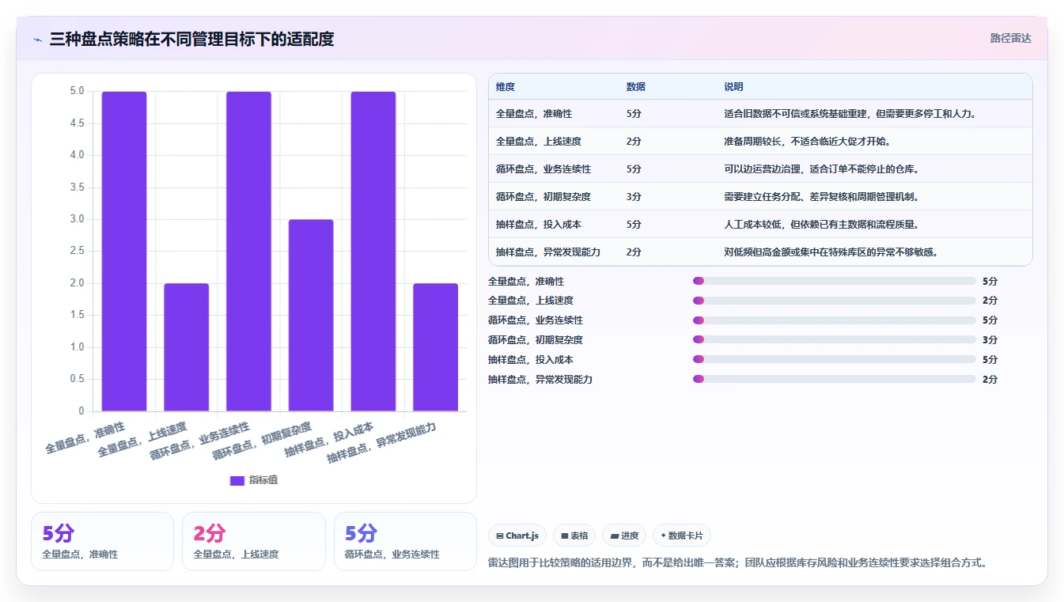Click the 全量盘点，准确性 bar in chart

(x=124, y=252)
